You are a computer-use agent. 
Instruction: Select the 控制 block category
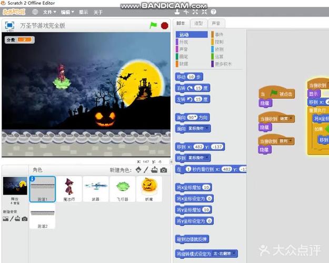226,42
